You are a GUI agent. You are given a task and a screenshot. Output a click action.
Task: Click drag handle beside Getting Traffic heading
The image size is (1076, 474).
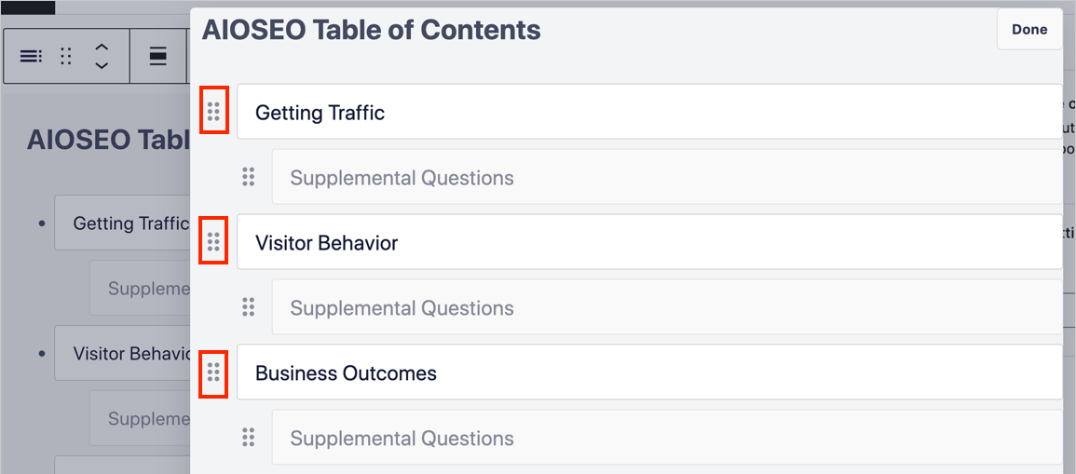(213, 113)
